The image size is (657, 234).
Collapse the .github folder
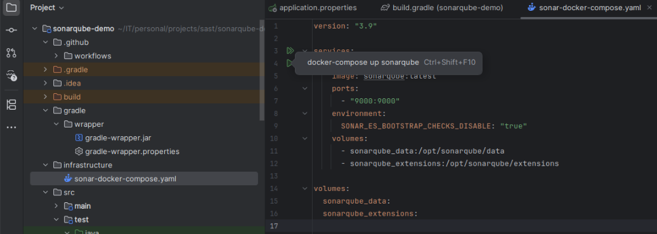pyautogui.click(x=46, y=42)
